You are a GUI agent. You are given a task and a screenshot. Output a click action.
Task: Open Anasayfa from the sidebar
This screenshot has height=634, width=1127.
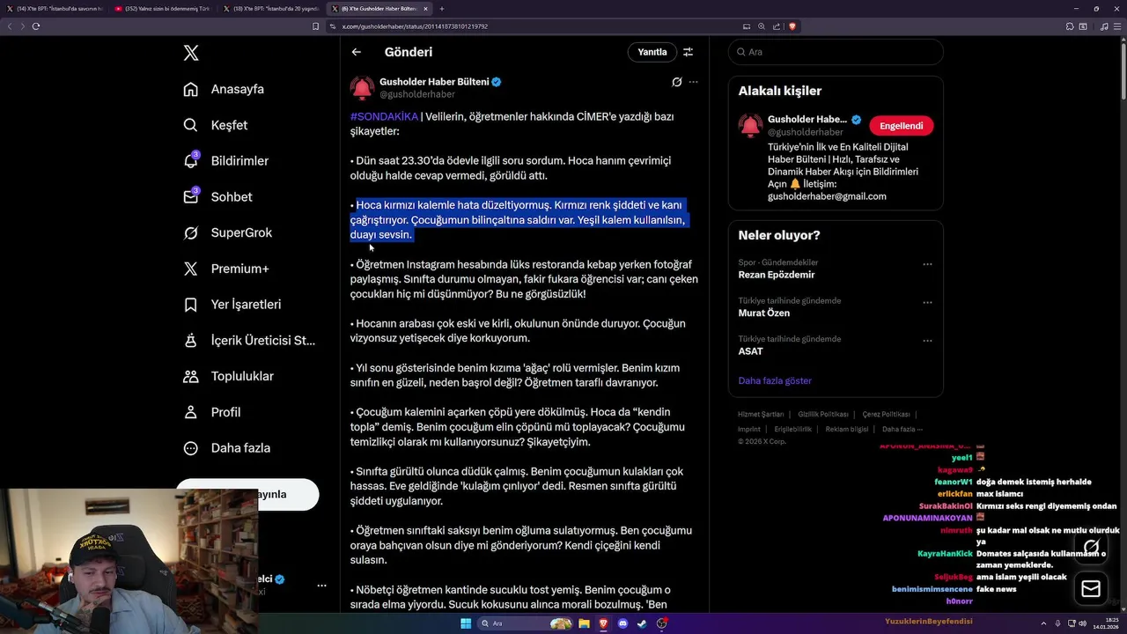tap(224, 89)
